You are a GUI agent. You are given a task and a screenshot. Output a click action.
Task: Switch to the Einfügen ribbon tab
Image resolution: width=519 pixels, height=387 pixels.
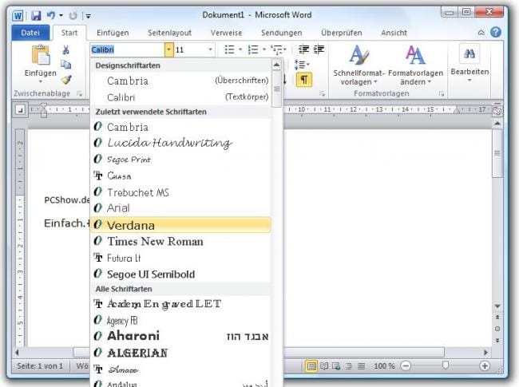[113, 33]
